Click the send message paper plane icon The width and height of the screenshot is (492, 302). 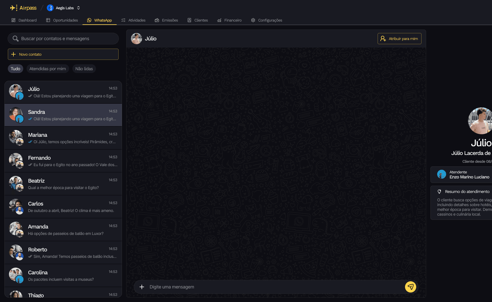pos(410,287)
